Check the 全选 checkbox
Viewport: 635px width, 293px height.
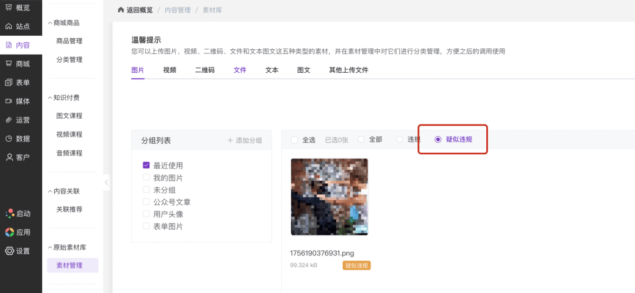click(295, 140)
